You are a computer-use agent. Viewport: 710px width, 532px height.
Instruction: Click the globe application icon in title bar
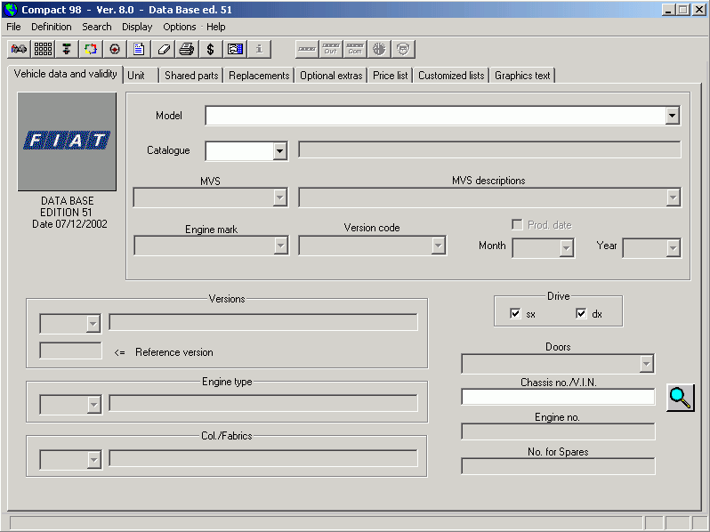point(11,10)
